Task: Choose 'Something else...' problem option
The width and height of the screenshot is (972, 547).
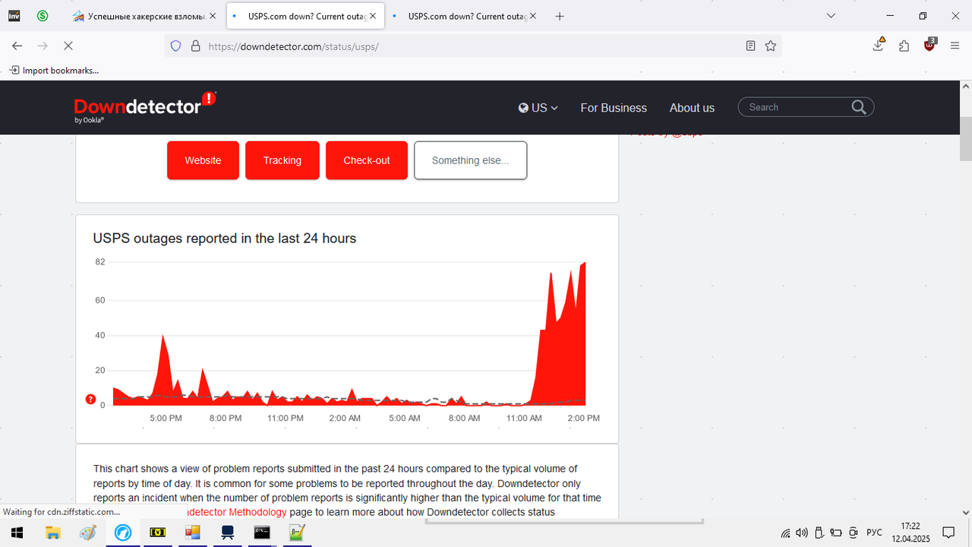Action: pos(471,160)
